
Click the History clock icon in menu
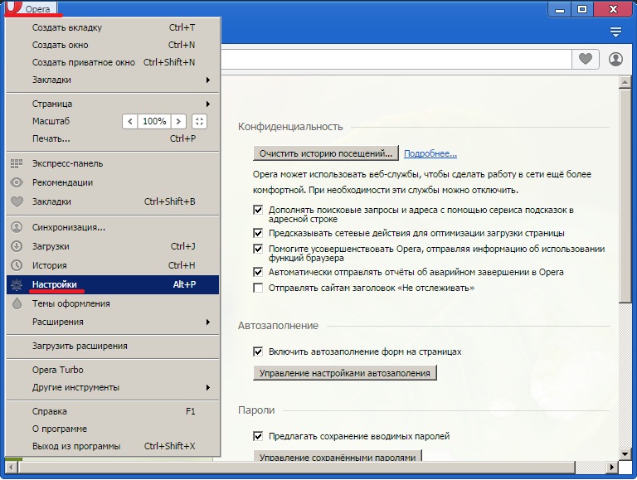16,265
